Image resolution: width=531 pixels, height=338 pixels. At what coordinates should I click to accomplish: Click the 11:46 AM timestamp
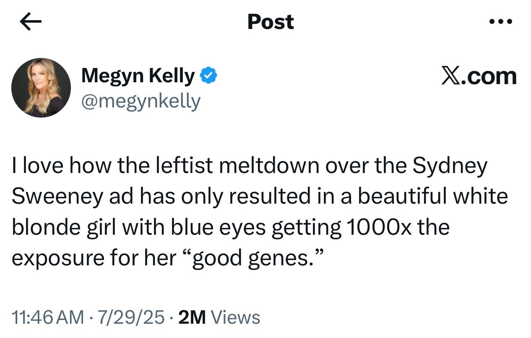(48, 317)
